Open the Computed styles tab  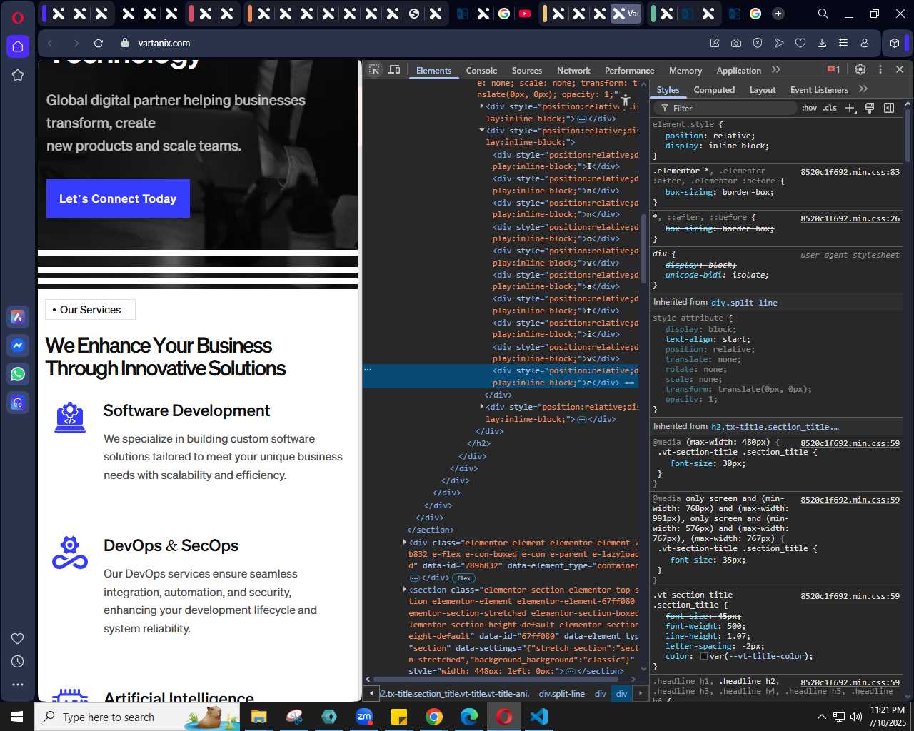[x=714, y=90]
